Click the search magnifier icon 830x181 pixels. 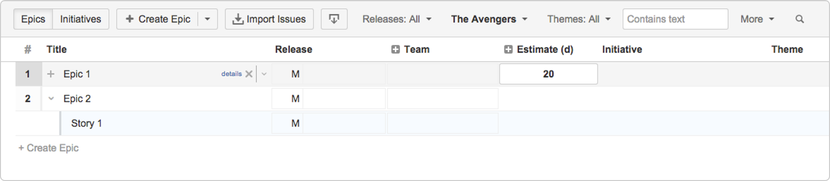click(799, 19)
